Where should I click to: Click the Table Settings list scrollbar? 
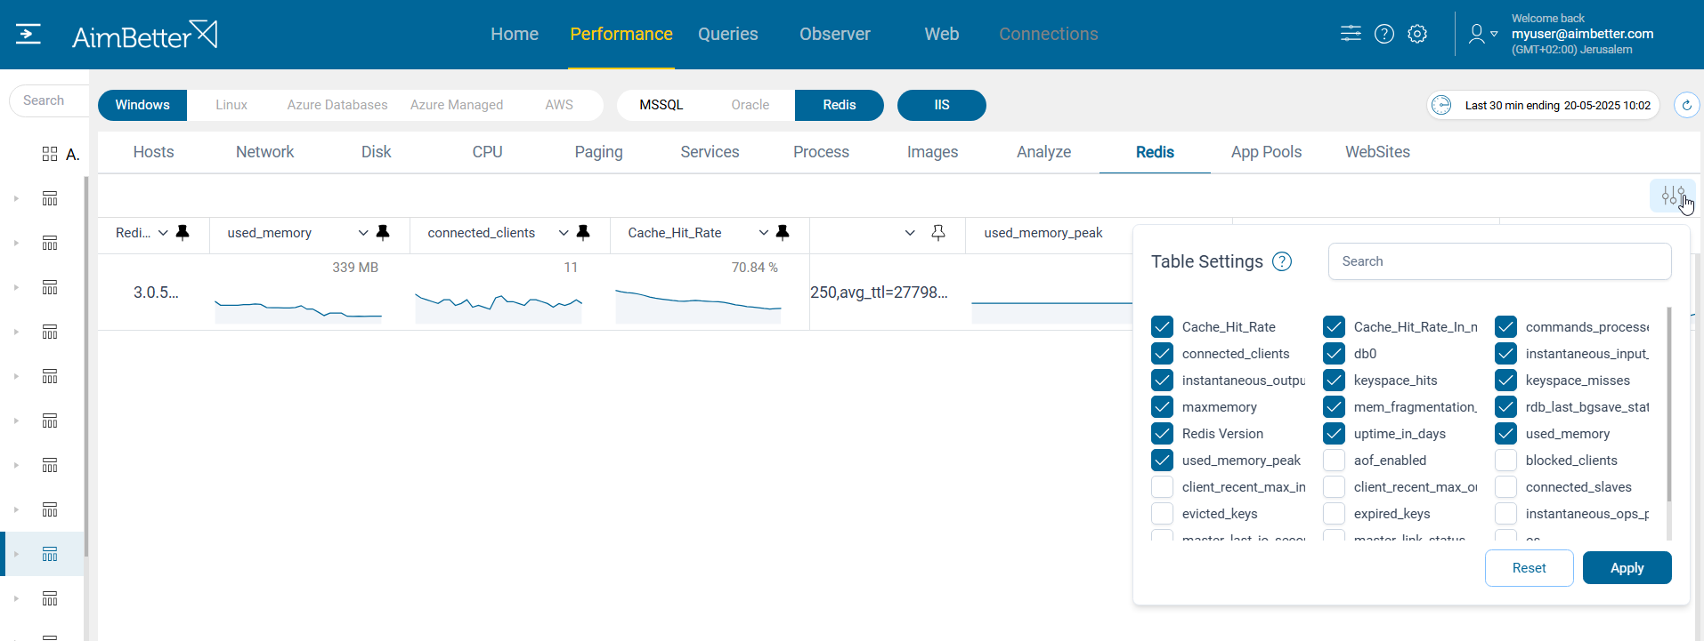[x=1668, y=405]
